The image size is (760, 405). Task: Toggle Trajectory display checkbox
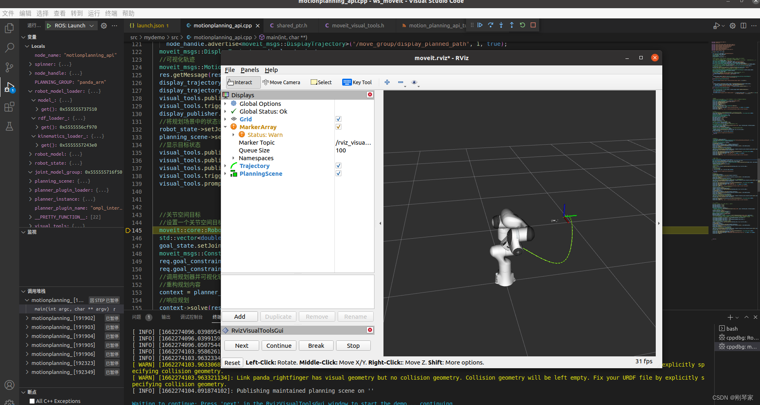coord(339,166)
